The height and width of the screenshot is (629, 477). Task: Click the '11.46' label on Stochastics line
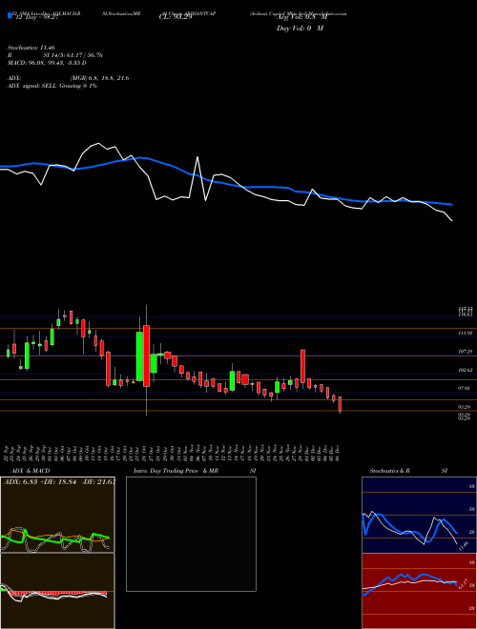[464, 545]
